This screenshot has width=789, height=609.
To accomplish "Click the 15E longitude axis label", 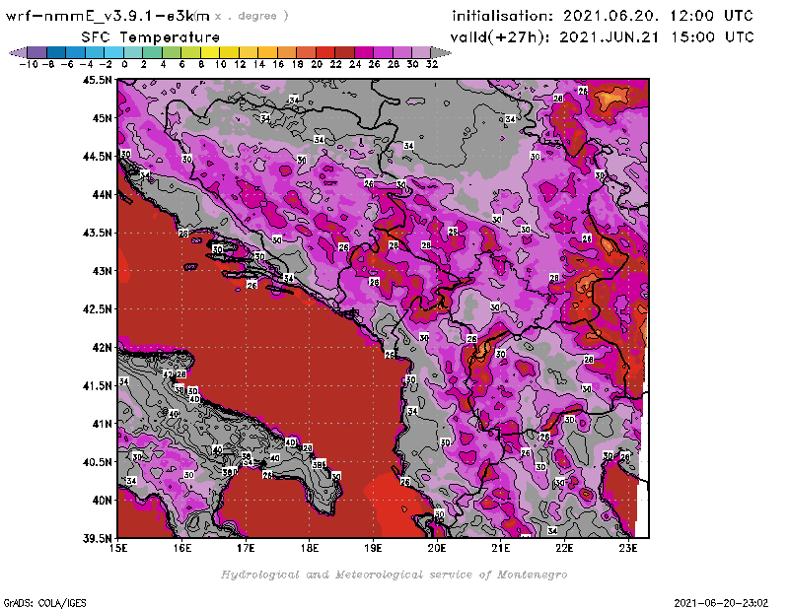I will coord(118,548).
